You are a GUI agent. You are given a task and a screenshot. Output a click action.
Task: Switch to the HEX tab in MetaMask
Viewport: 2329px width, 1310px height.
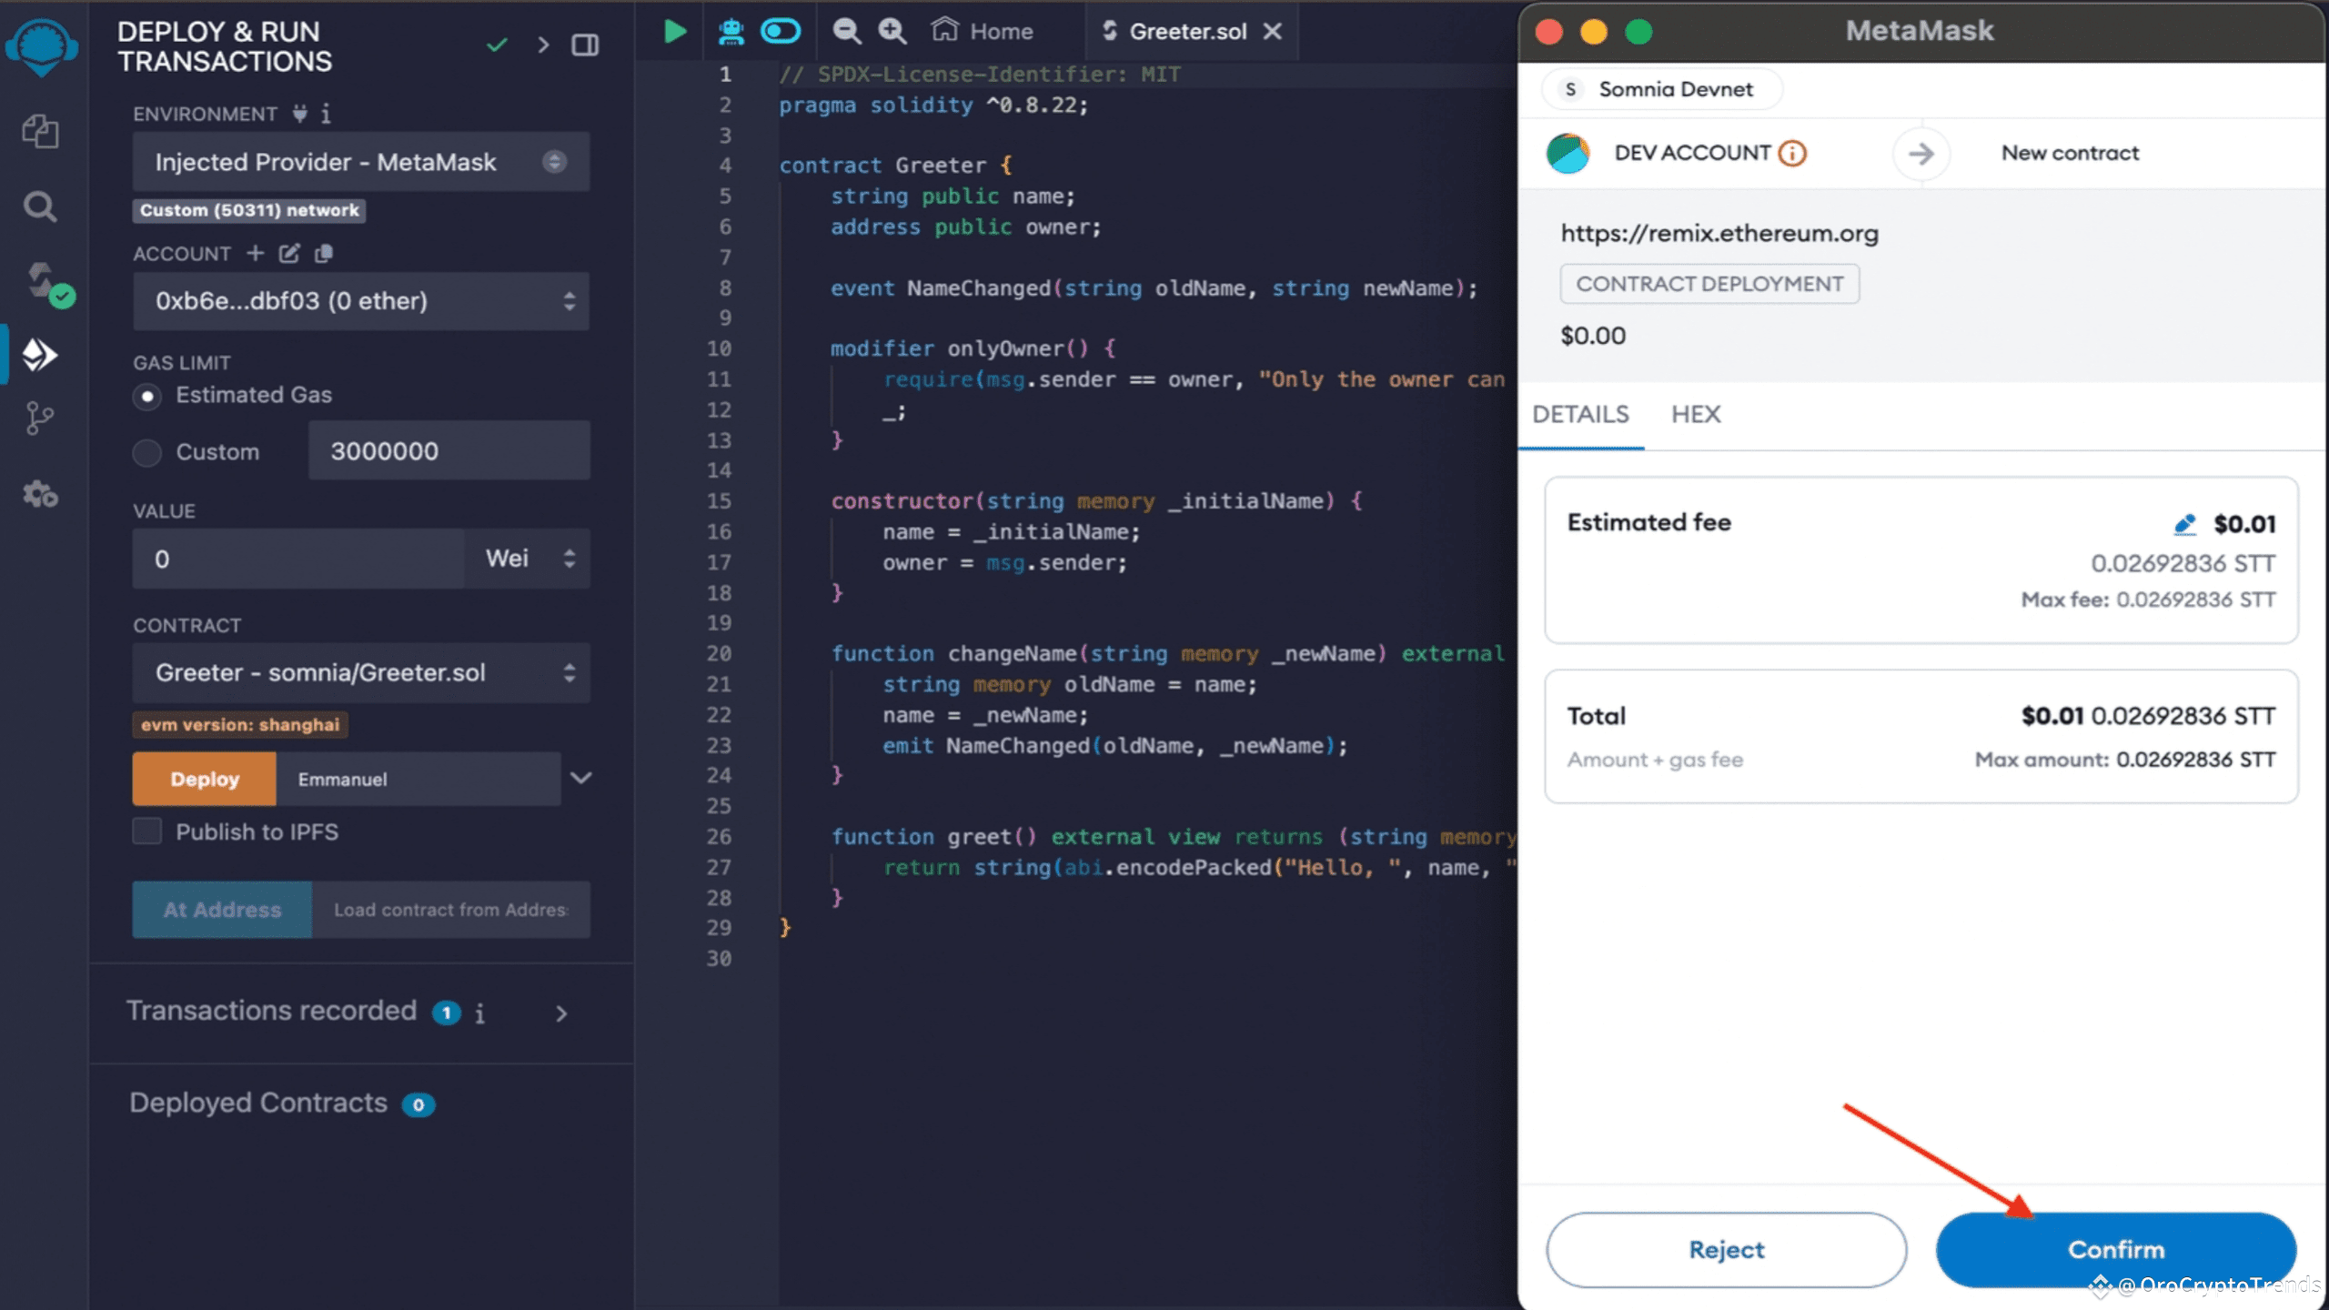point(1695,415)
